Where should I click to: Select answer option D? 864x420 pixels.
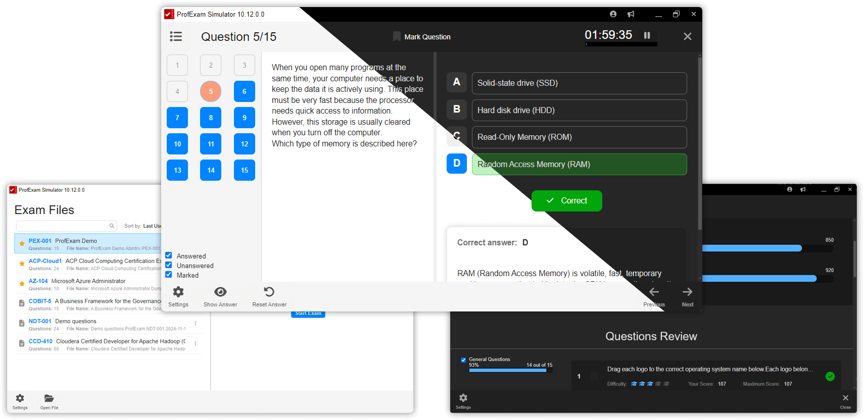click(x=457, y=164)
